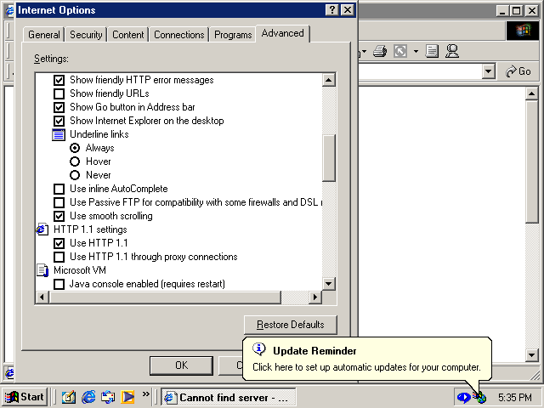Enable HTTP 1.1 through proxy connections
The width and height of the screenshot is (544, 408).
[x=59, y=257]
